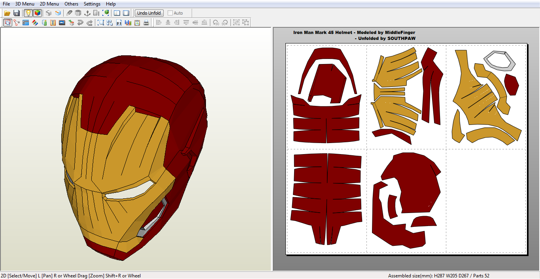Image resolution: width=540 pixels, height=279 pixels.
Task: Switch to split two-pane window layout icon
Action: pos(117,13)
